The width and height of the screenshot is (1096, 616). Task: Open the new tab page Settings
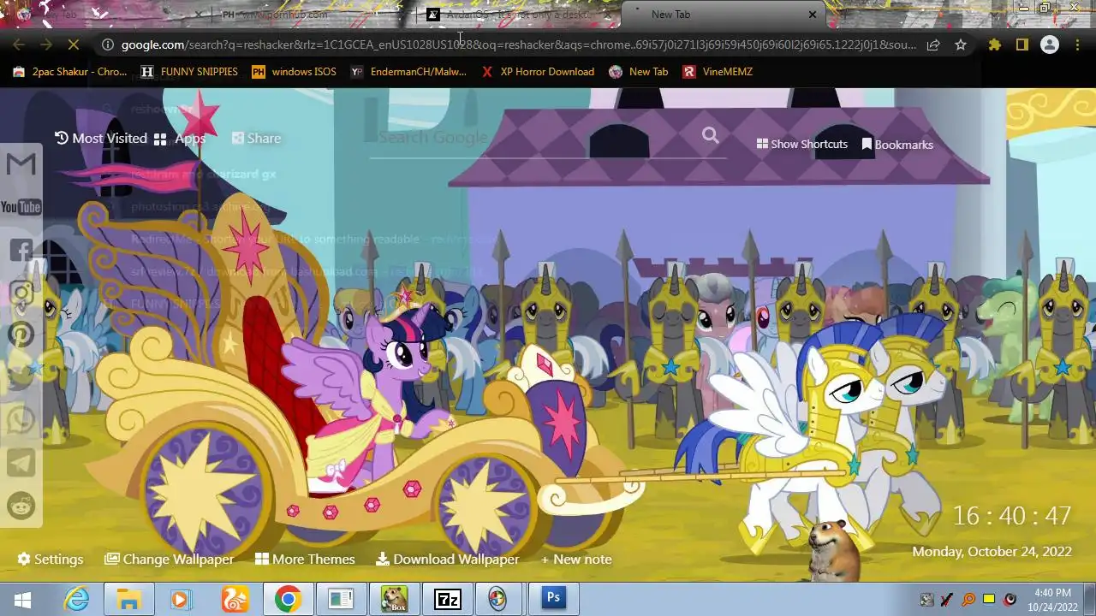(x=51, y=559)
